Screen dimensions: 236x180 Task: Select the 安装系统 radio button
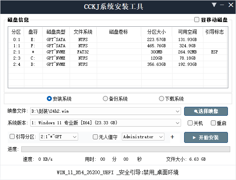(49, 99)
